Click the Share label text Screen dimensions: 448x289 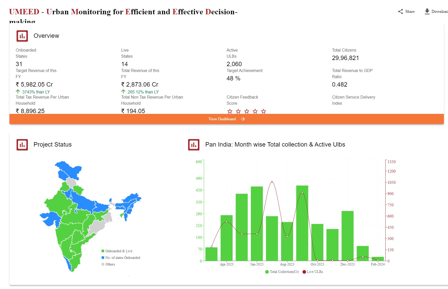410,11
